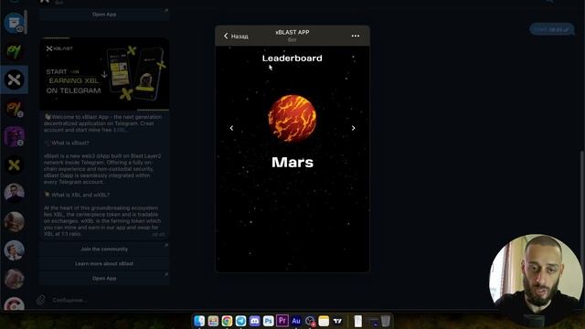Screen dimensions: 585x329
Task: Open the purple avatar chat in sidebar
Action: 14,136
